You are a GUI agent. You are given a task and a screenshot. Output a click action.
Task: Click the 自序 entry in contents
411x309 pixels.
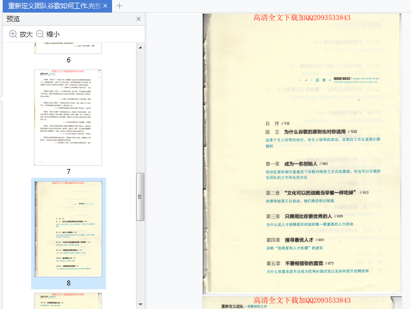click(277, 123)
